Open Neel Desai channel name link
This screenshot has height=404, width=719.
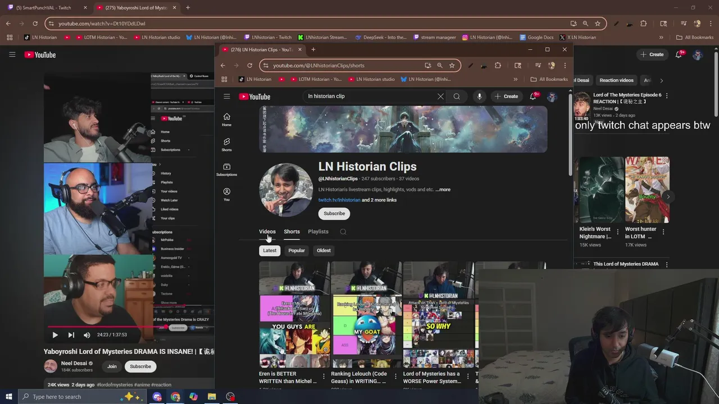click(x=74, y=363)
